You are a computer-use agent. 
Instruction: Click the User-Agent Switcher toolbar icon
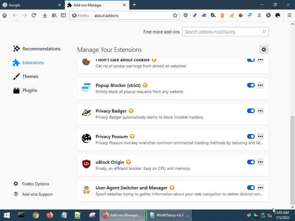259,15
